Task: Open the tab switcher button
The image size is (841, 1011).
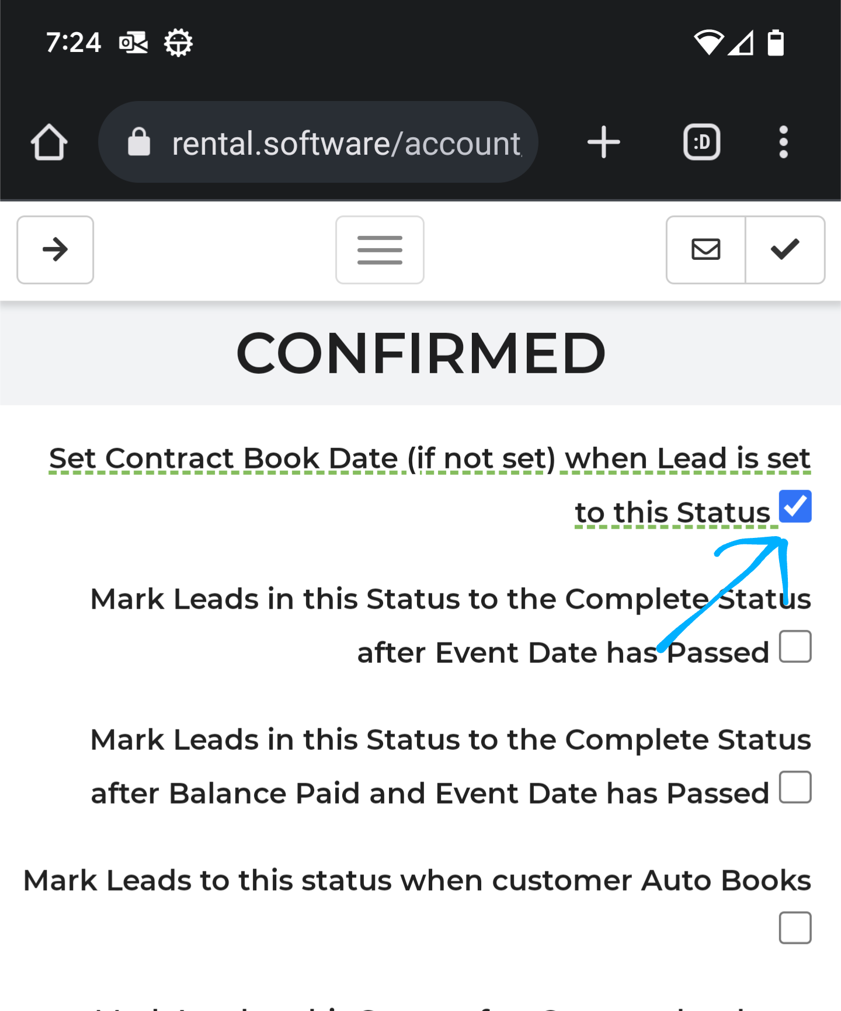Action: coord(701,143)
